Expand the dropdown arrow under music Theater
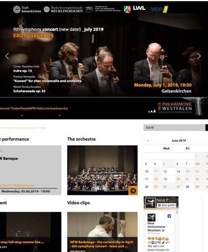The height and width of the screenshot is (252, 208). [x=22, y=115]
